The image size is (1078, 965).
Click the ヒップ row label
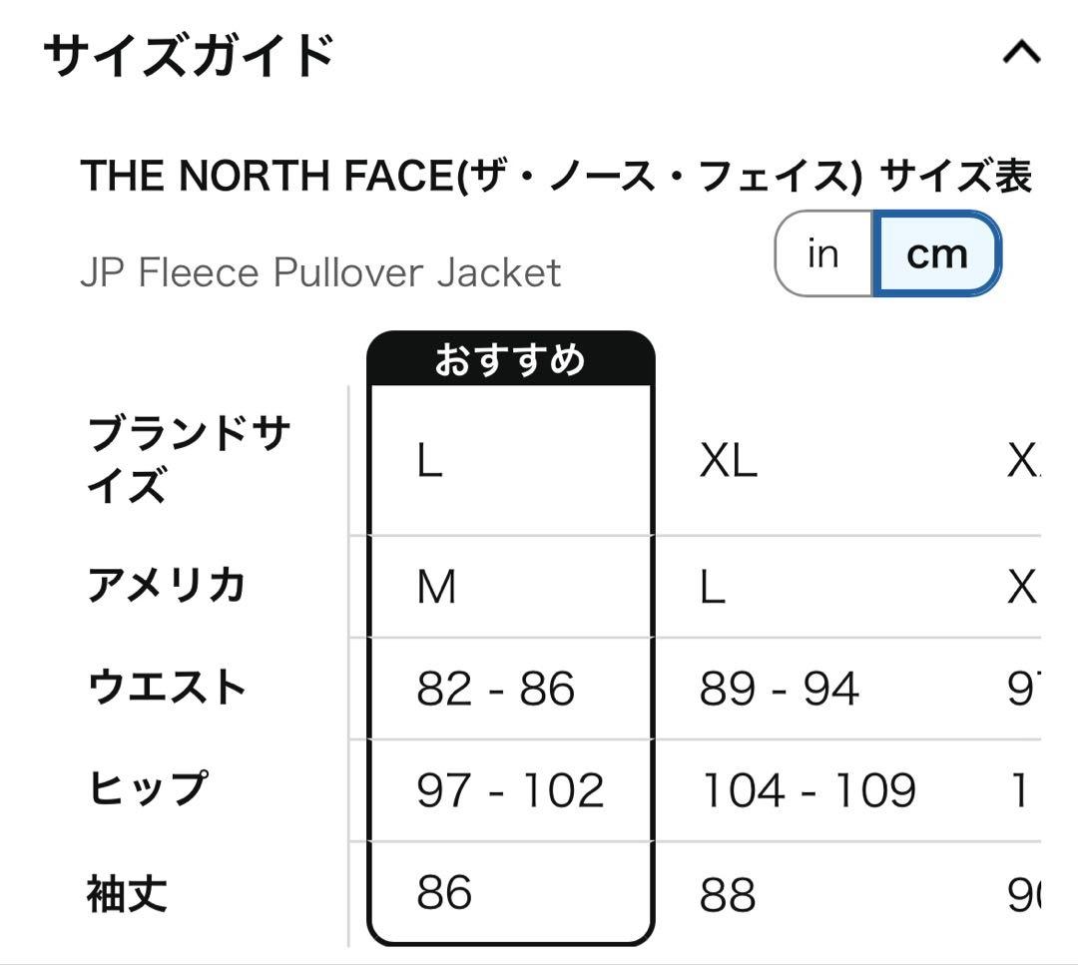click(x=147, y=787)
